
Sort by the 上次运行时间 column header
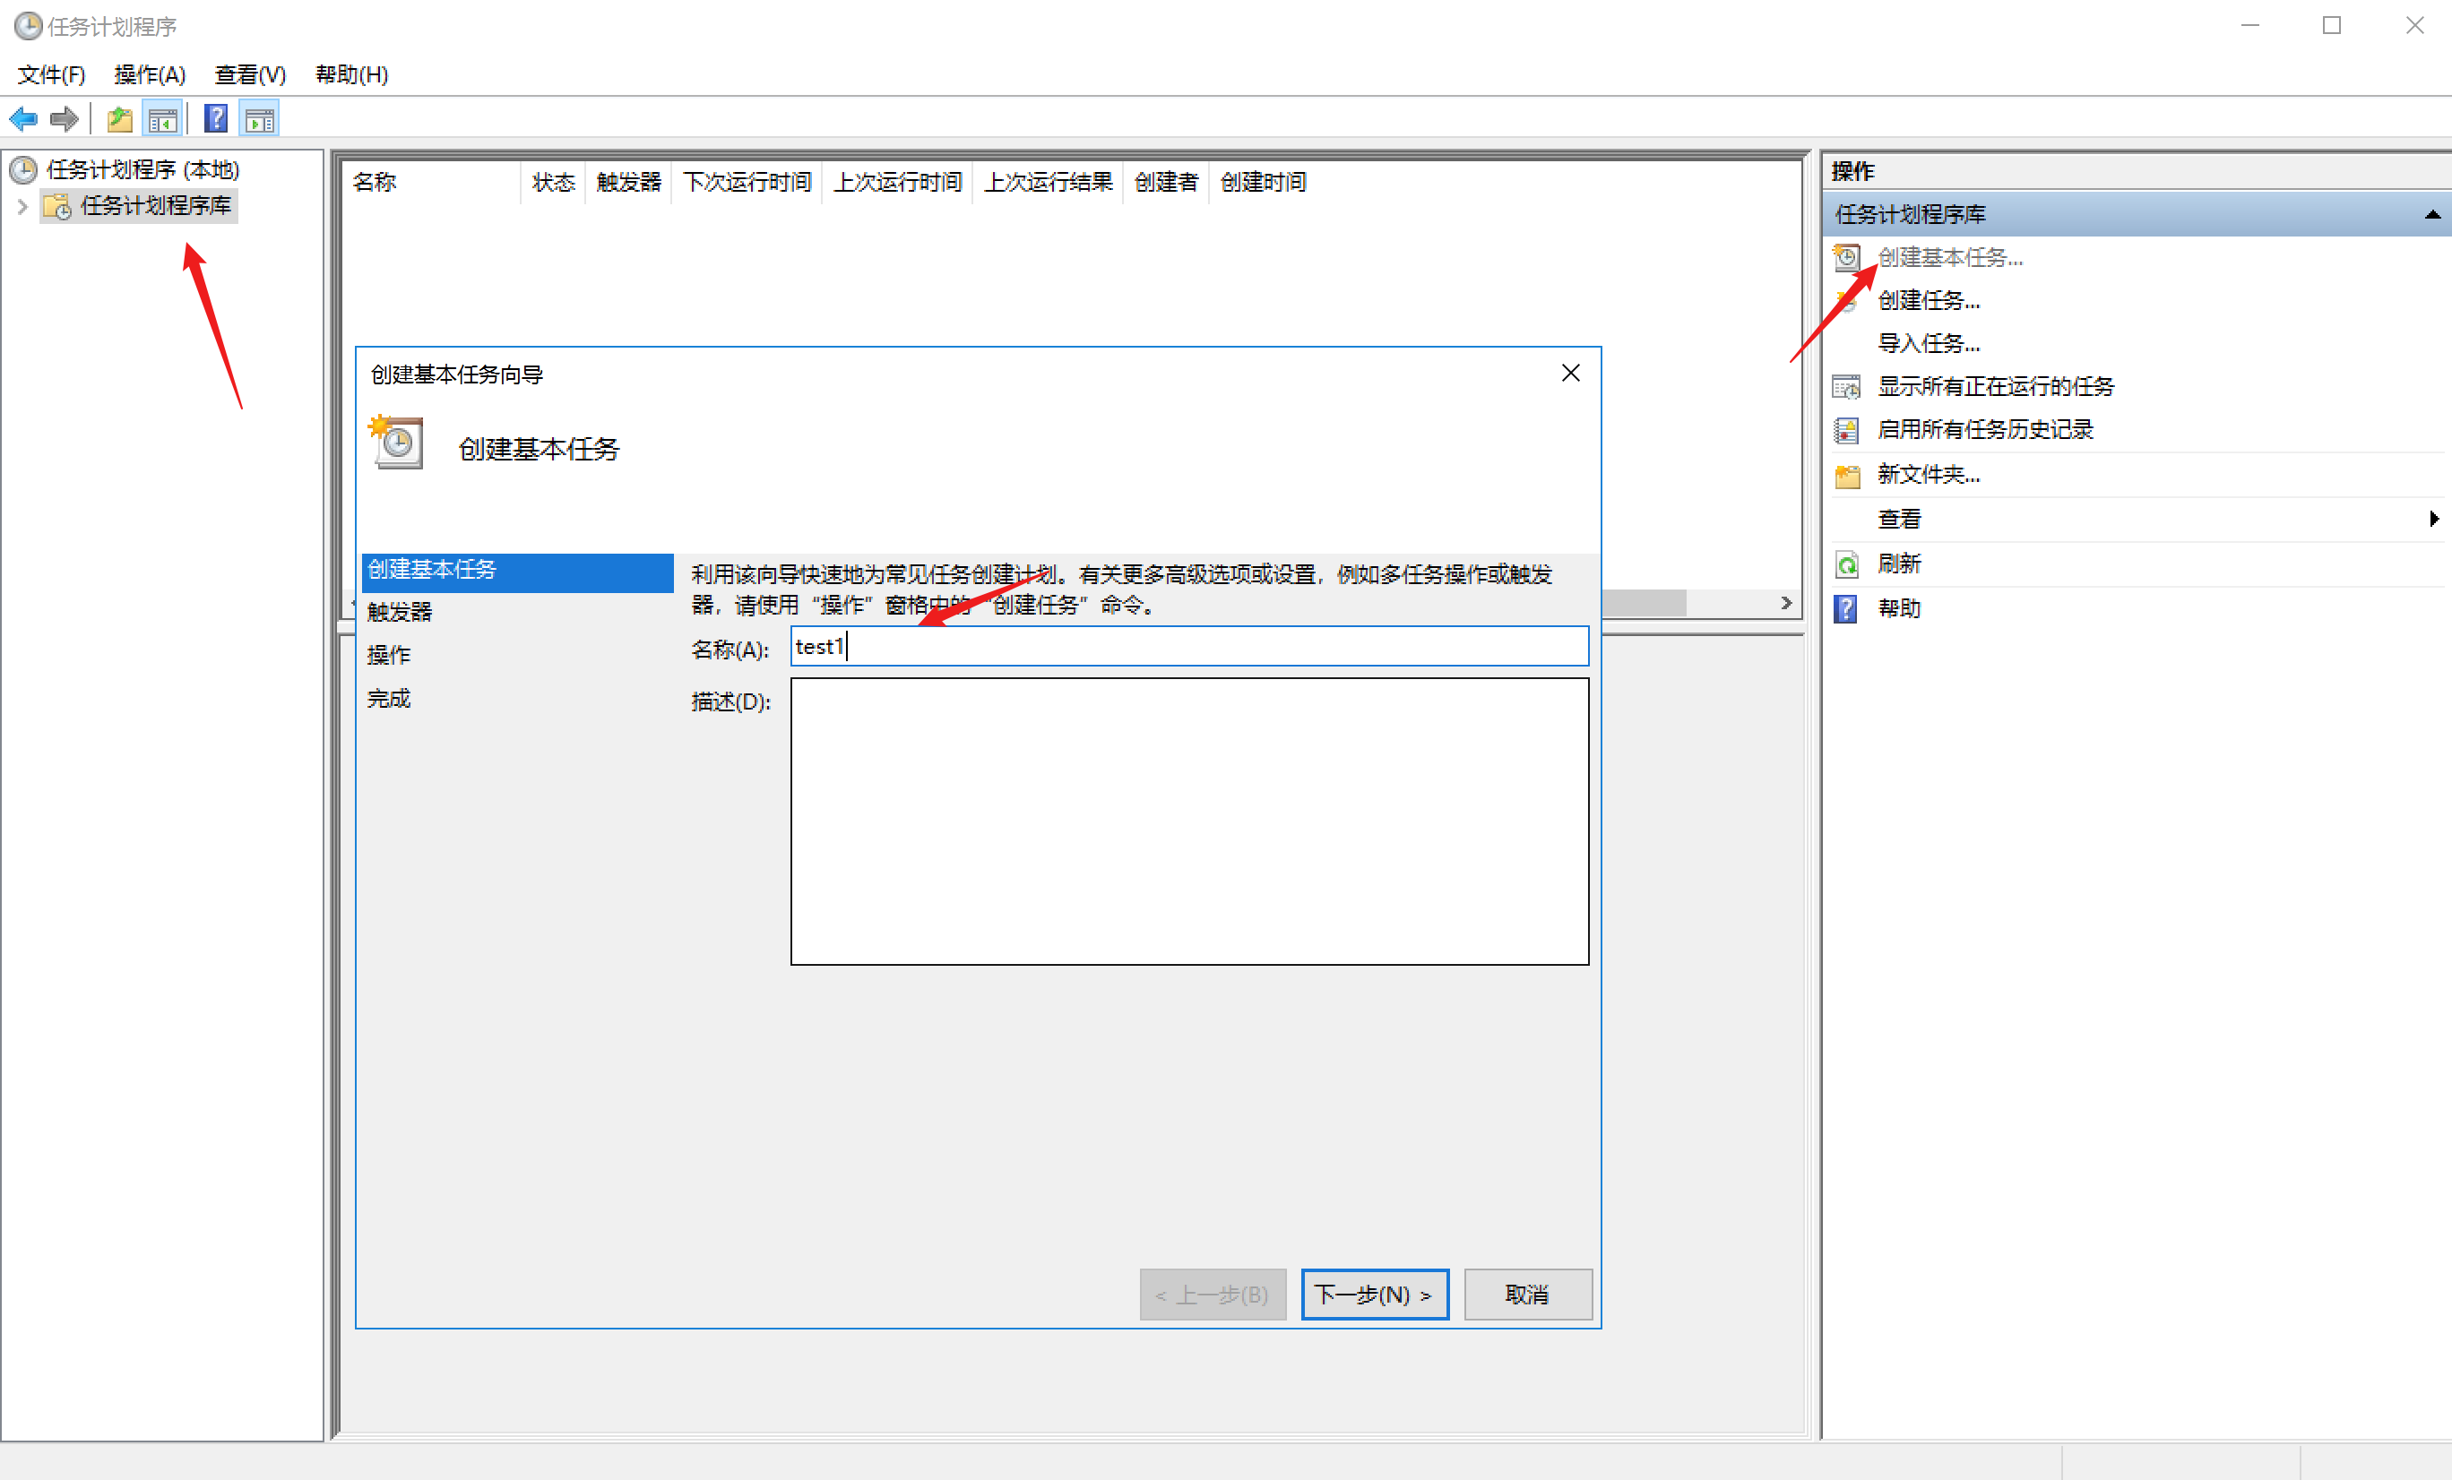[898, 182]
